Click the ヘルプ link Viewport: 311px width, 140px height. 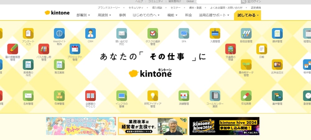pyautogui.click(x=139, y=1)
